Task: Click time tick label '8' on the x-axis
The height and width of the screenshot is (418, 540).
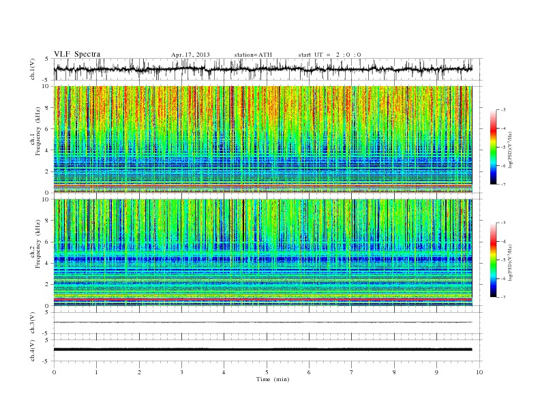Action: 394,372
